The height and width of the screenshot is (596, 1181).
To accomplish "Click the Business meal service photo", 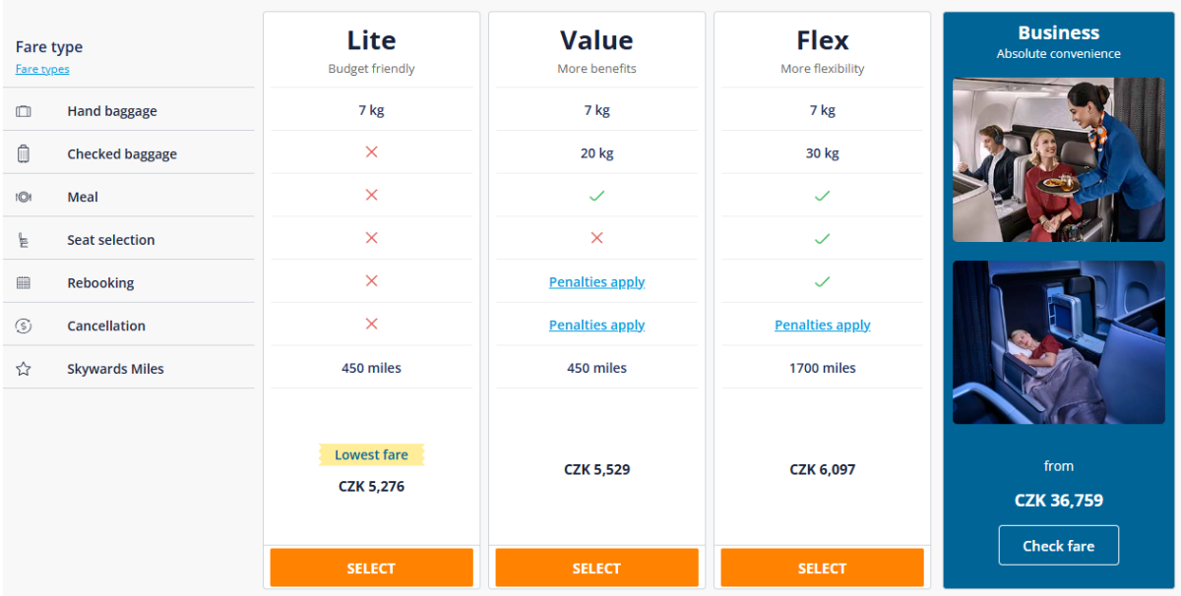I will coord(1058,160).
